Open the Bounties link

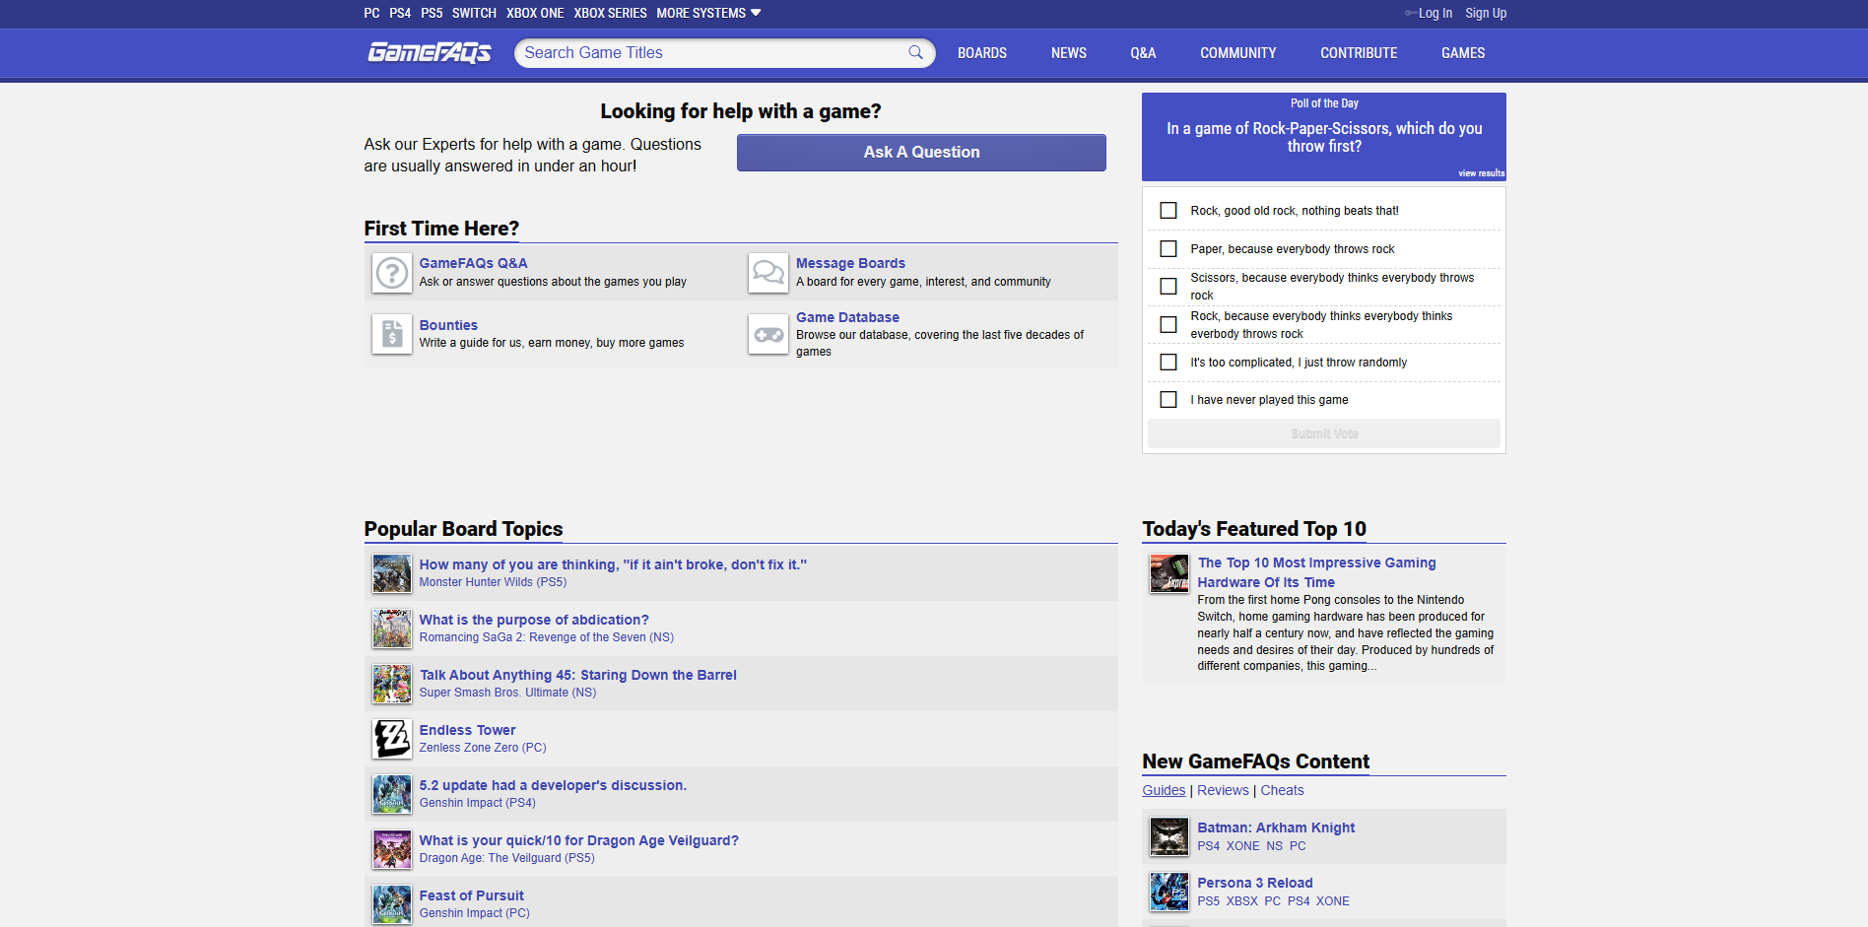(x=448, y=325)
